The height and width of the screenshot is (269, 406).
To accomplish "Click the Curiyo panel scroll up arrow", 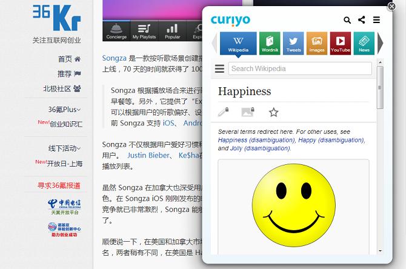I will coord(380,62).
